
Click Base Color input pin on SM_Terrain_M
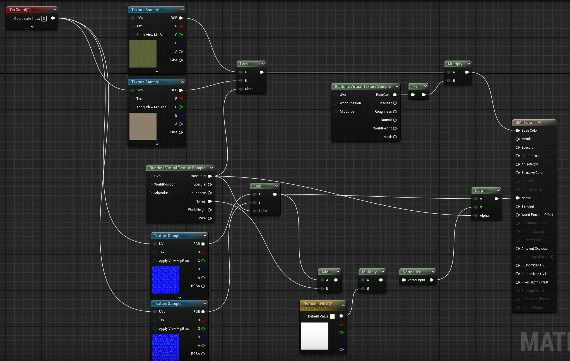(518, 131)
